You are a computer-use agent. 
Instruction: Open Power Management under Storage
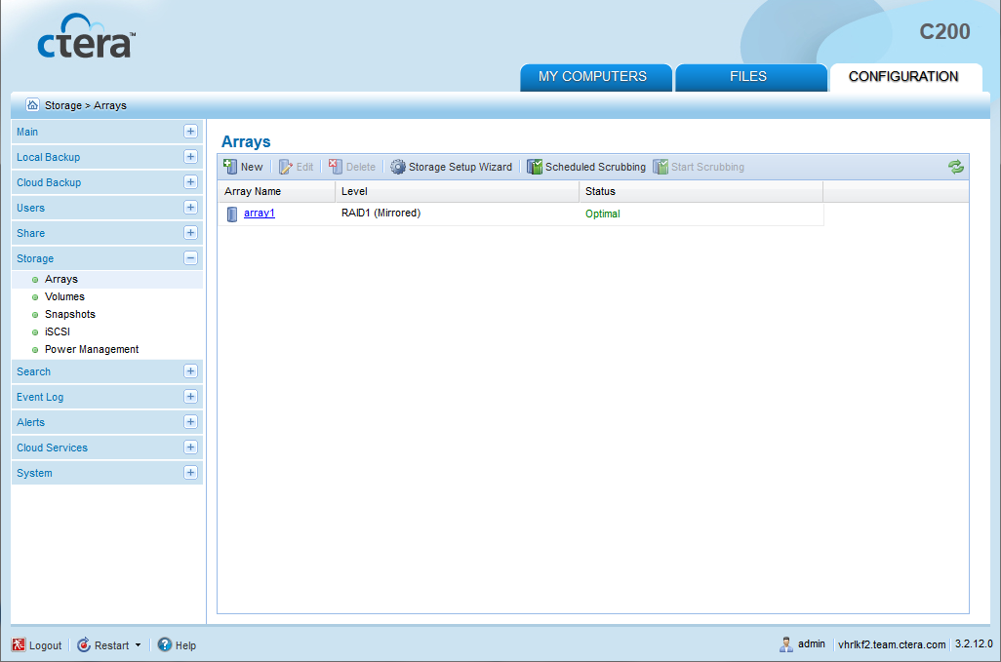click(92, 349)
